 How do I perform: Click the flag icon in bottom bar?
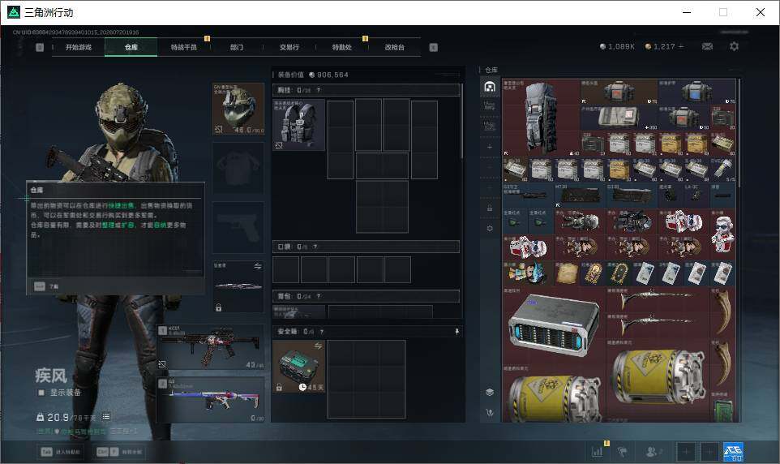click(x=622, y=452)
